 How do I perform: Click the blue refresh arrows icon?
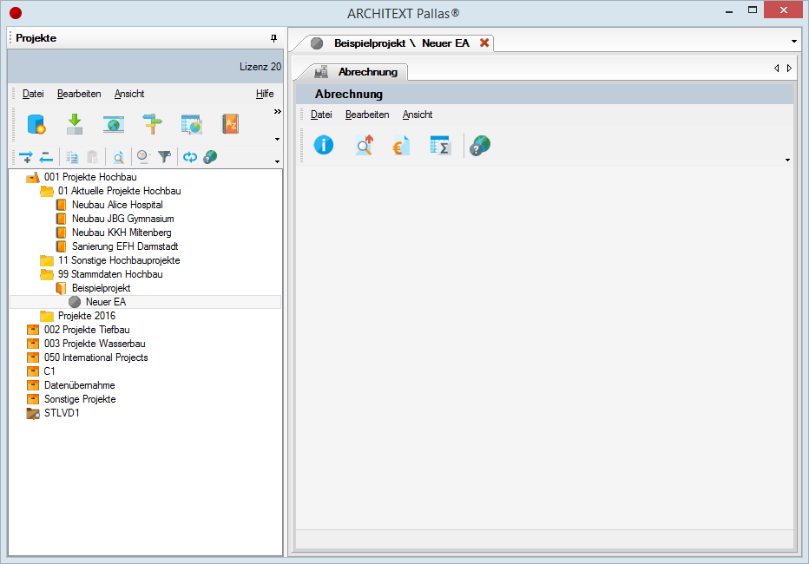[x=190, y=157]
